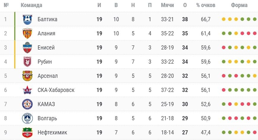The width and height of the screenshot is (258, 140).
Task: Click Балтика's first yellow form dot
Action: (x=224, y=19)
